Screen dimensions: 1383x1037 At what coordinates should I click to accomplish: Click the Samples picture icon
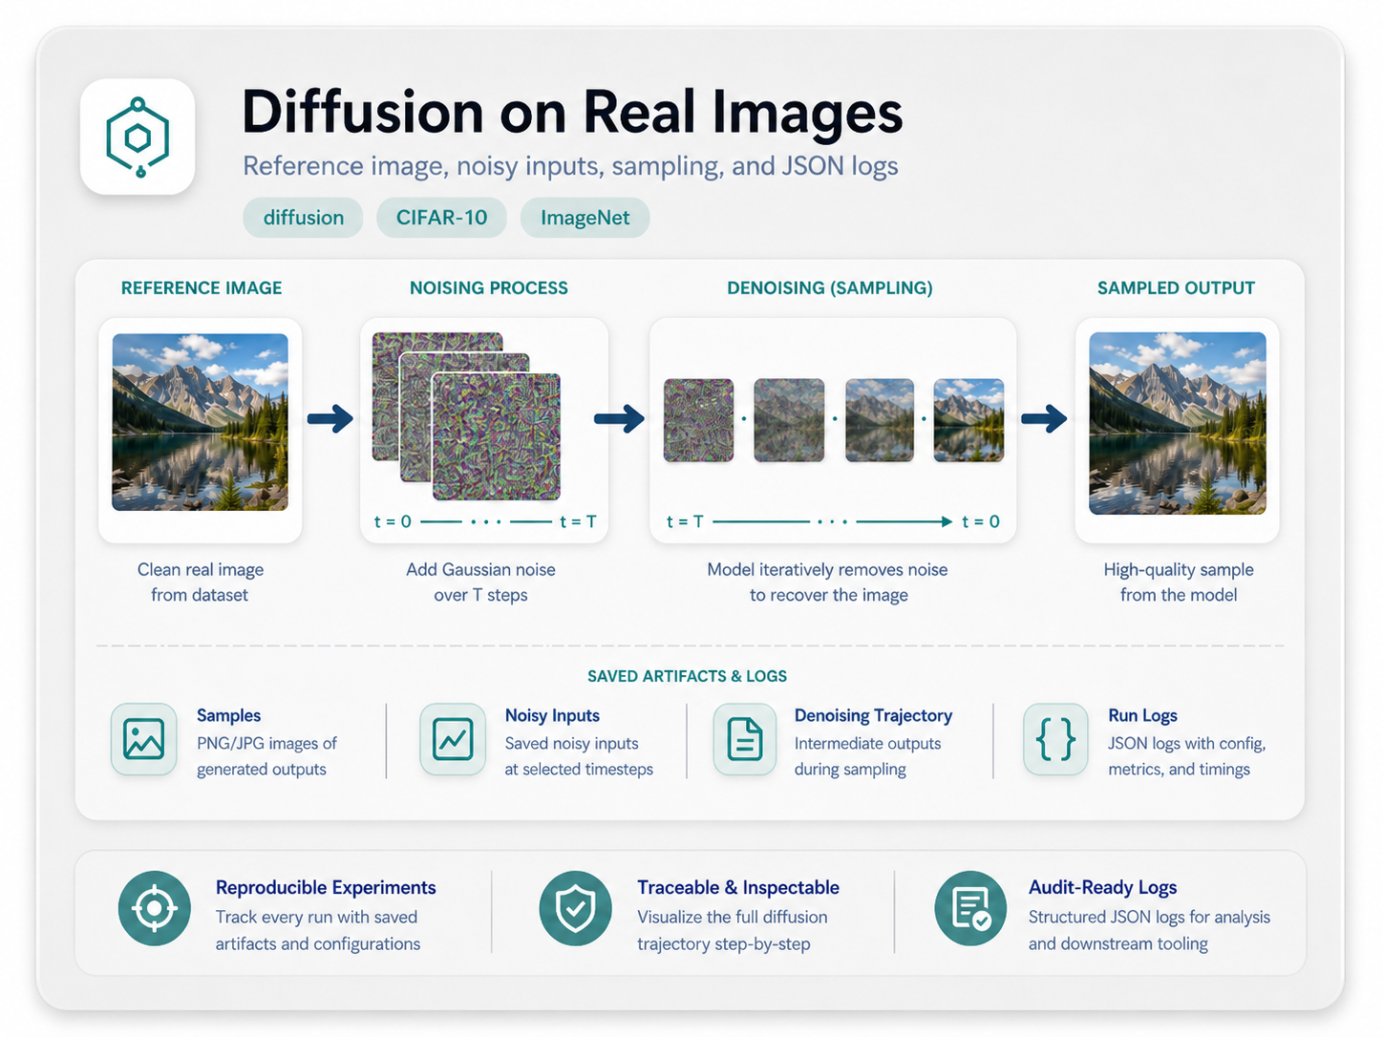click(x=143, y=739)
